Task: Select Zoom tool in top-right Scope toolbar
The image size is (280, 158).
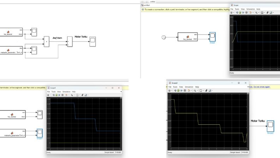Action: pos(256,12)
